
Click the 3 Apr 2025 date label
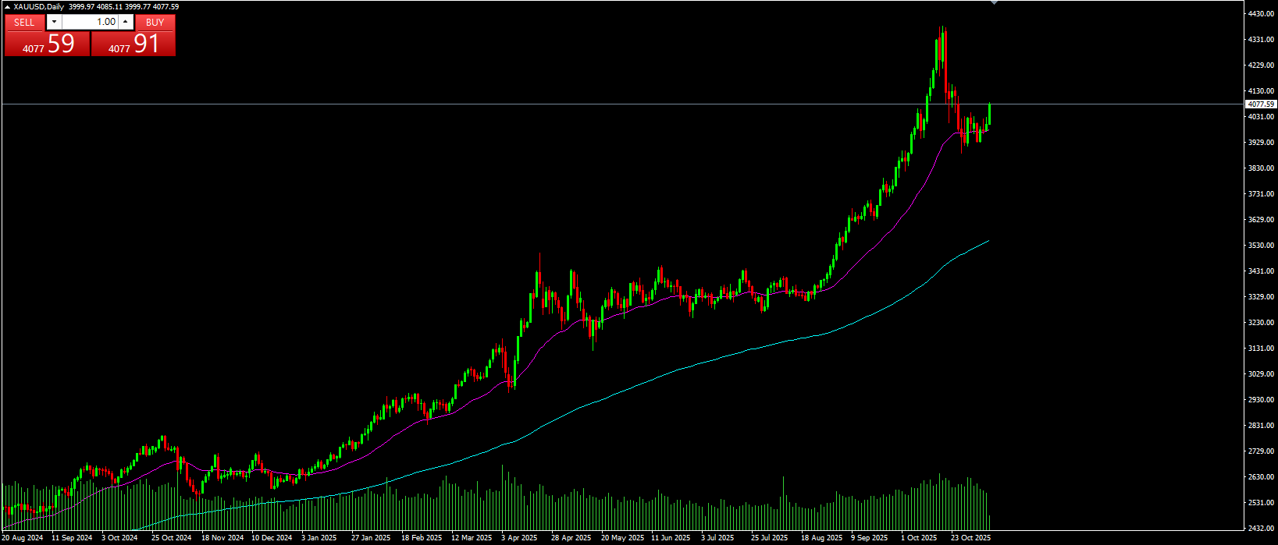pos(519,538)
